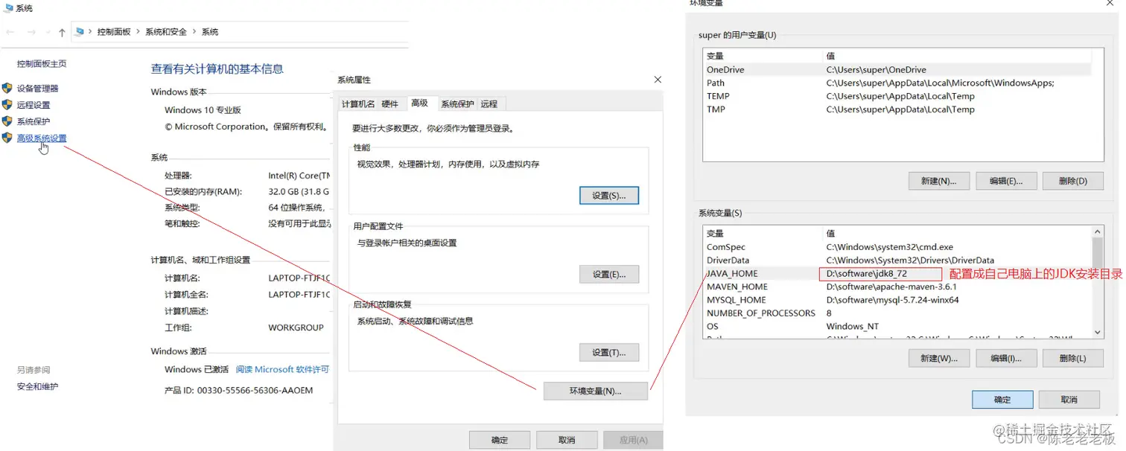Viewport: 1126px width, 451px height.
Task: Switch to the 硬件 tab in 系统属性
Action: [x=390, y=103]
